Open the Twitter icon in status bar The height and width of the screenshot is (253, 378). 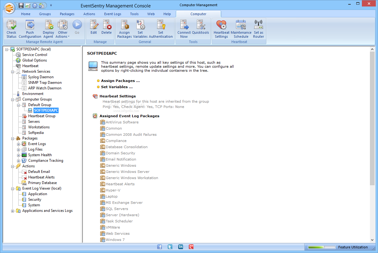pos(170,247)
